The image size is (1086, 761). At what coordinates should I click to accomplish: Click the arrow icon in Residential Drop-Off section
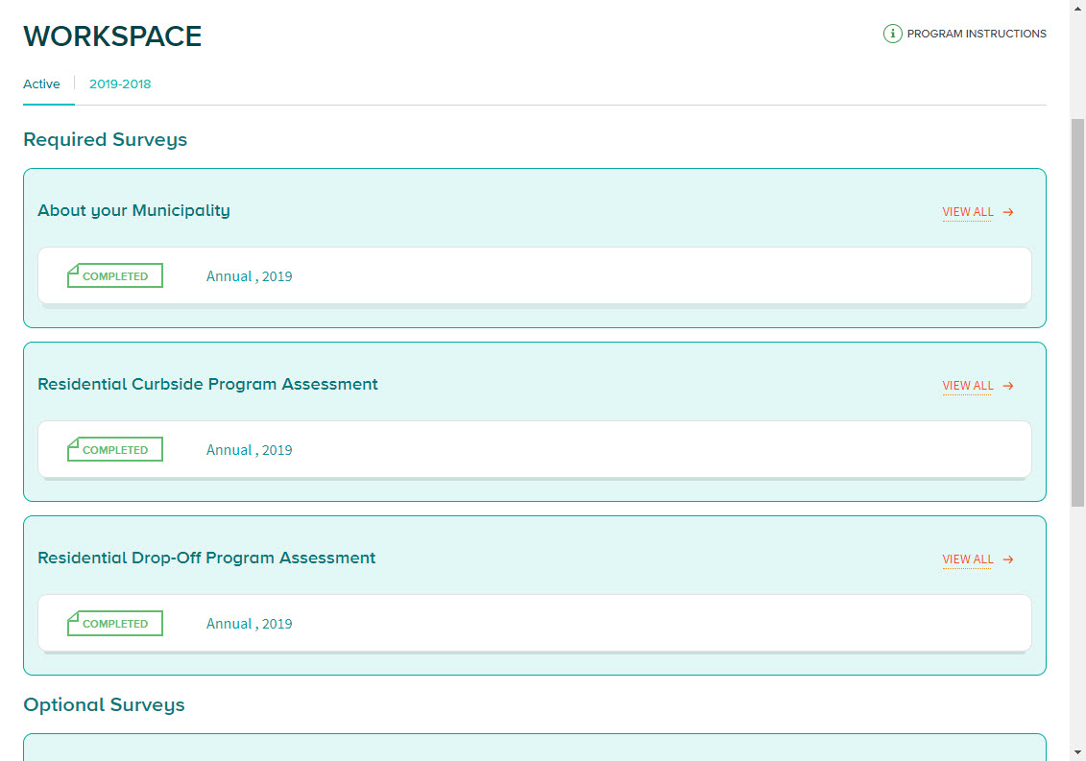coord(1008,559)
